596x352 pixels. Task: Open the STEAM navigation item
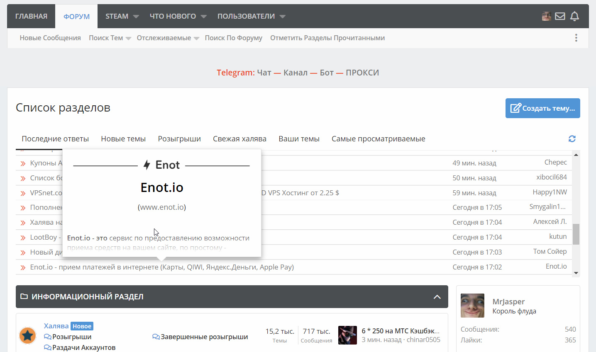pyautogui.click(x=117, y=16)
